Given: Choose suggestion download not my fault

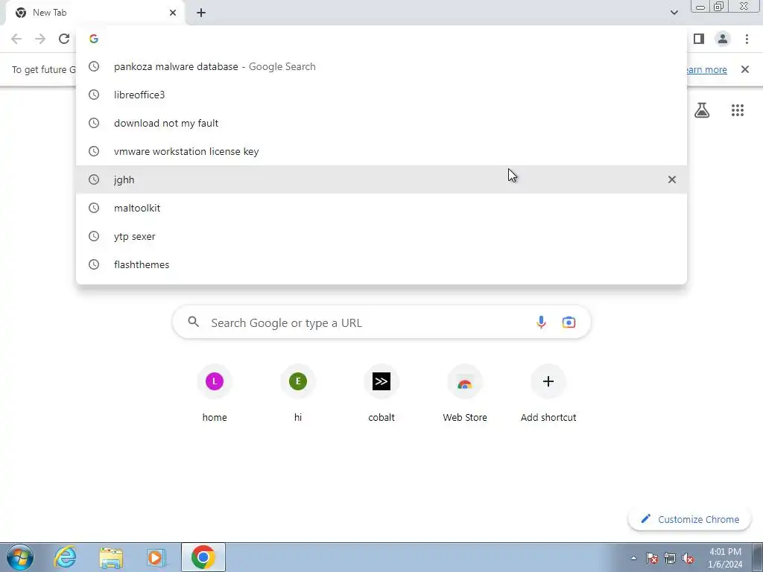Looking at the screenshot, I should [x=381, y=123].
